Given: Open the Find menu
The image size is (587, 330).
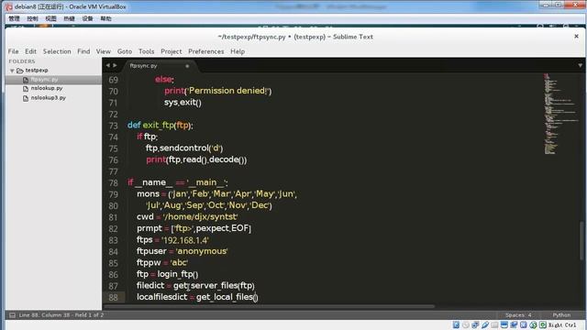Looking at the screenshot, I should coord(83,51).
